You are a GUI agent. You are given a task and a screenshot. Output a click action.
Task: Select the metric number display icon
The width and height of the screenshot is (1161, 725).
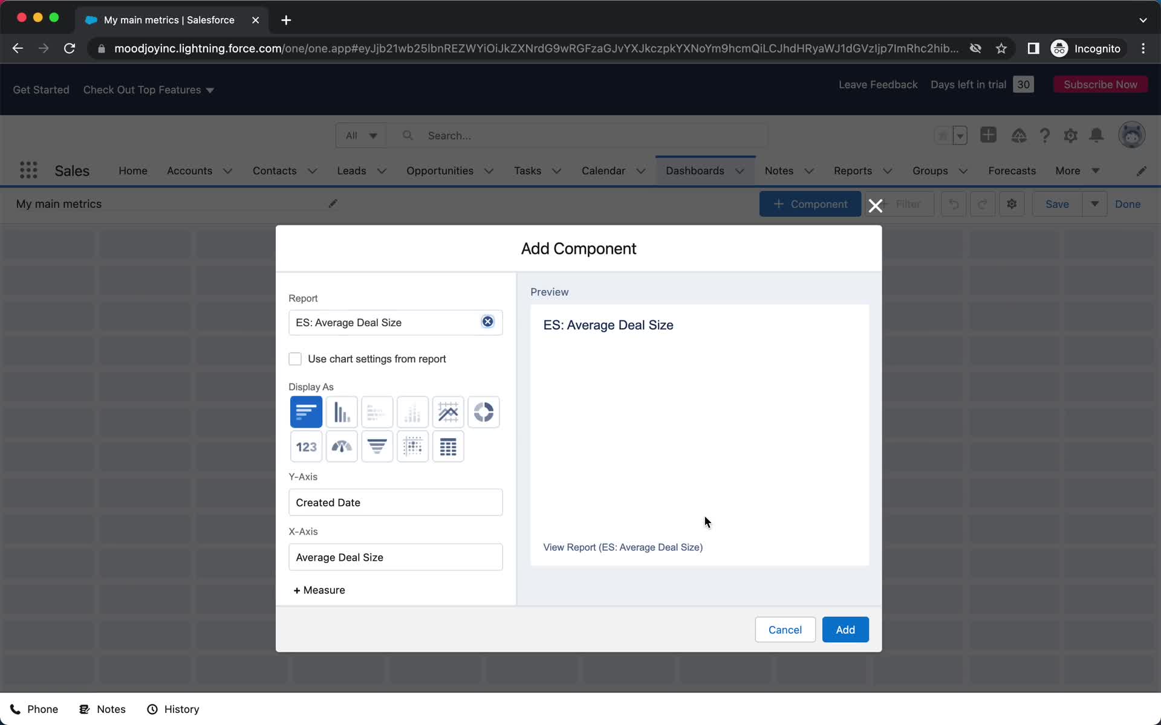[x=305, y=446]
